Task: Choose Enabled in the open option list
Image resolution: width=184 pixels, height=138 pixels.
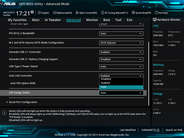Action: [121, 83]
